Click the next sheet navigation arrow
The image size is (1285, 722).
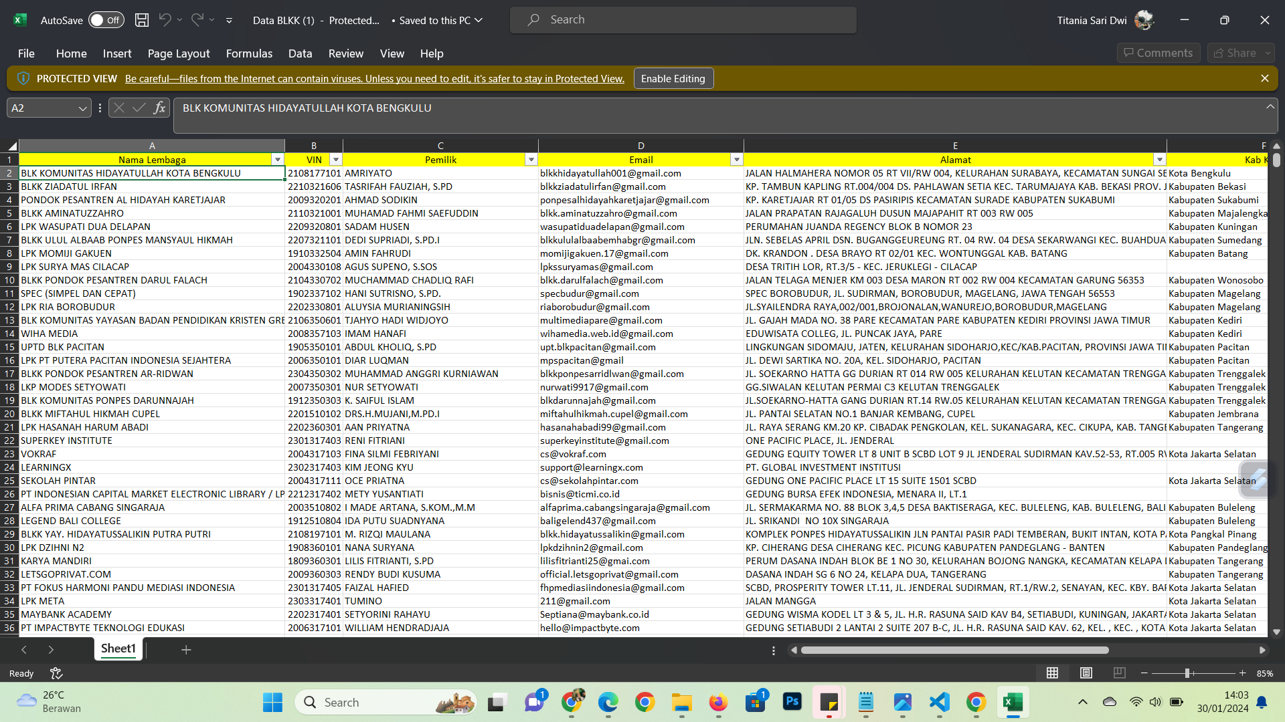pos(51,650)
